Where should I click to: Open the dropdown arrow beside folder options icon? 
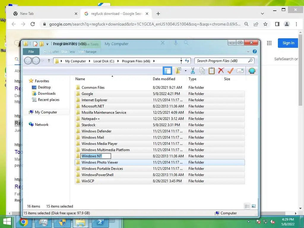[x=186, y=71]
